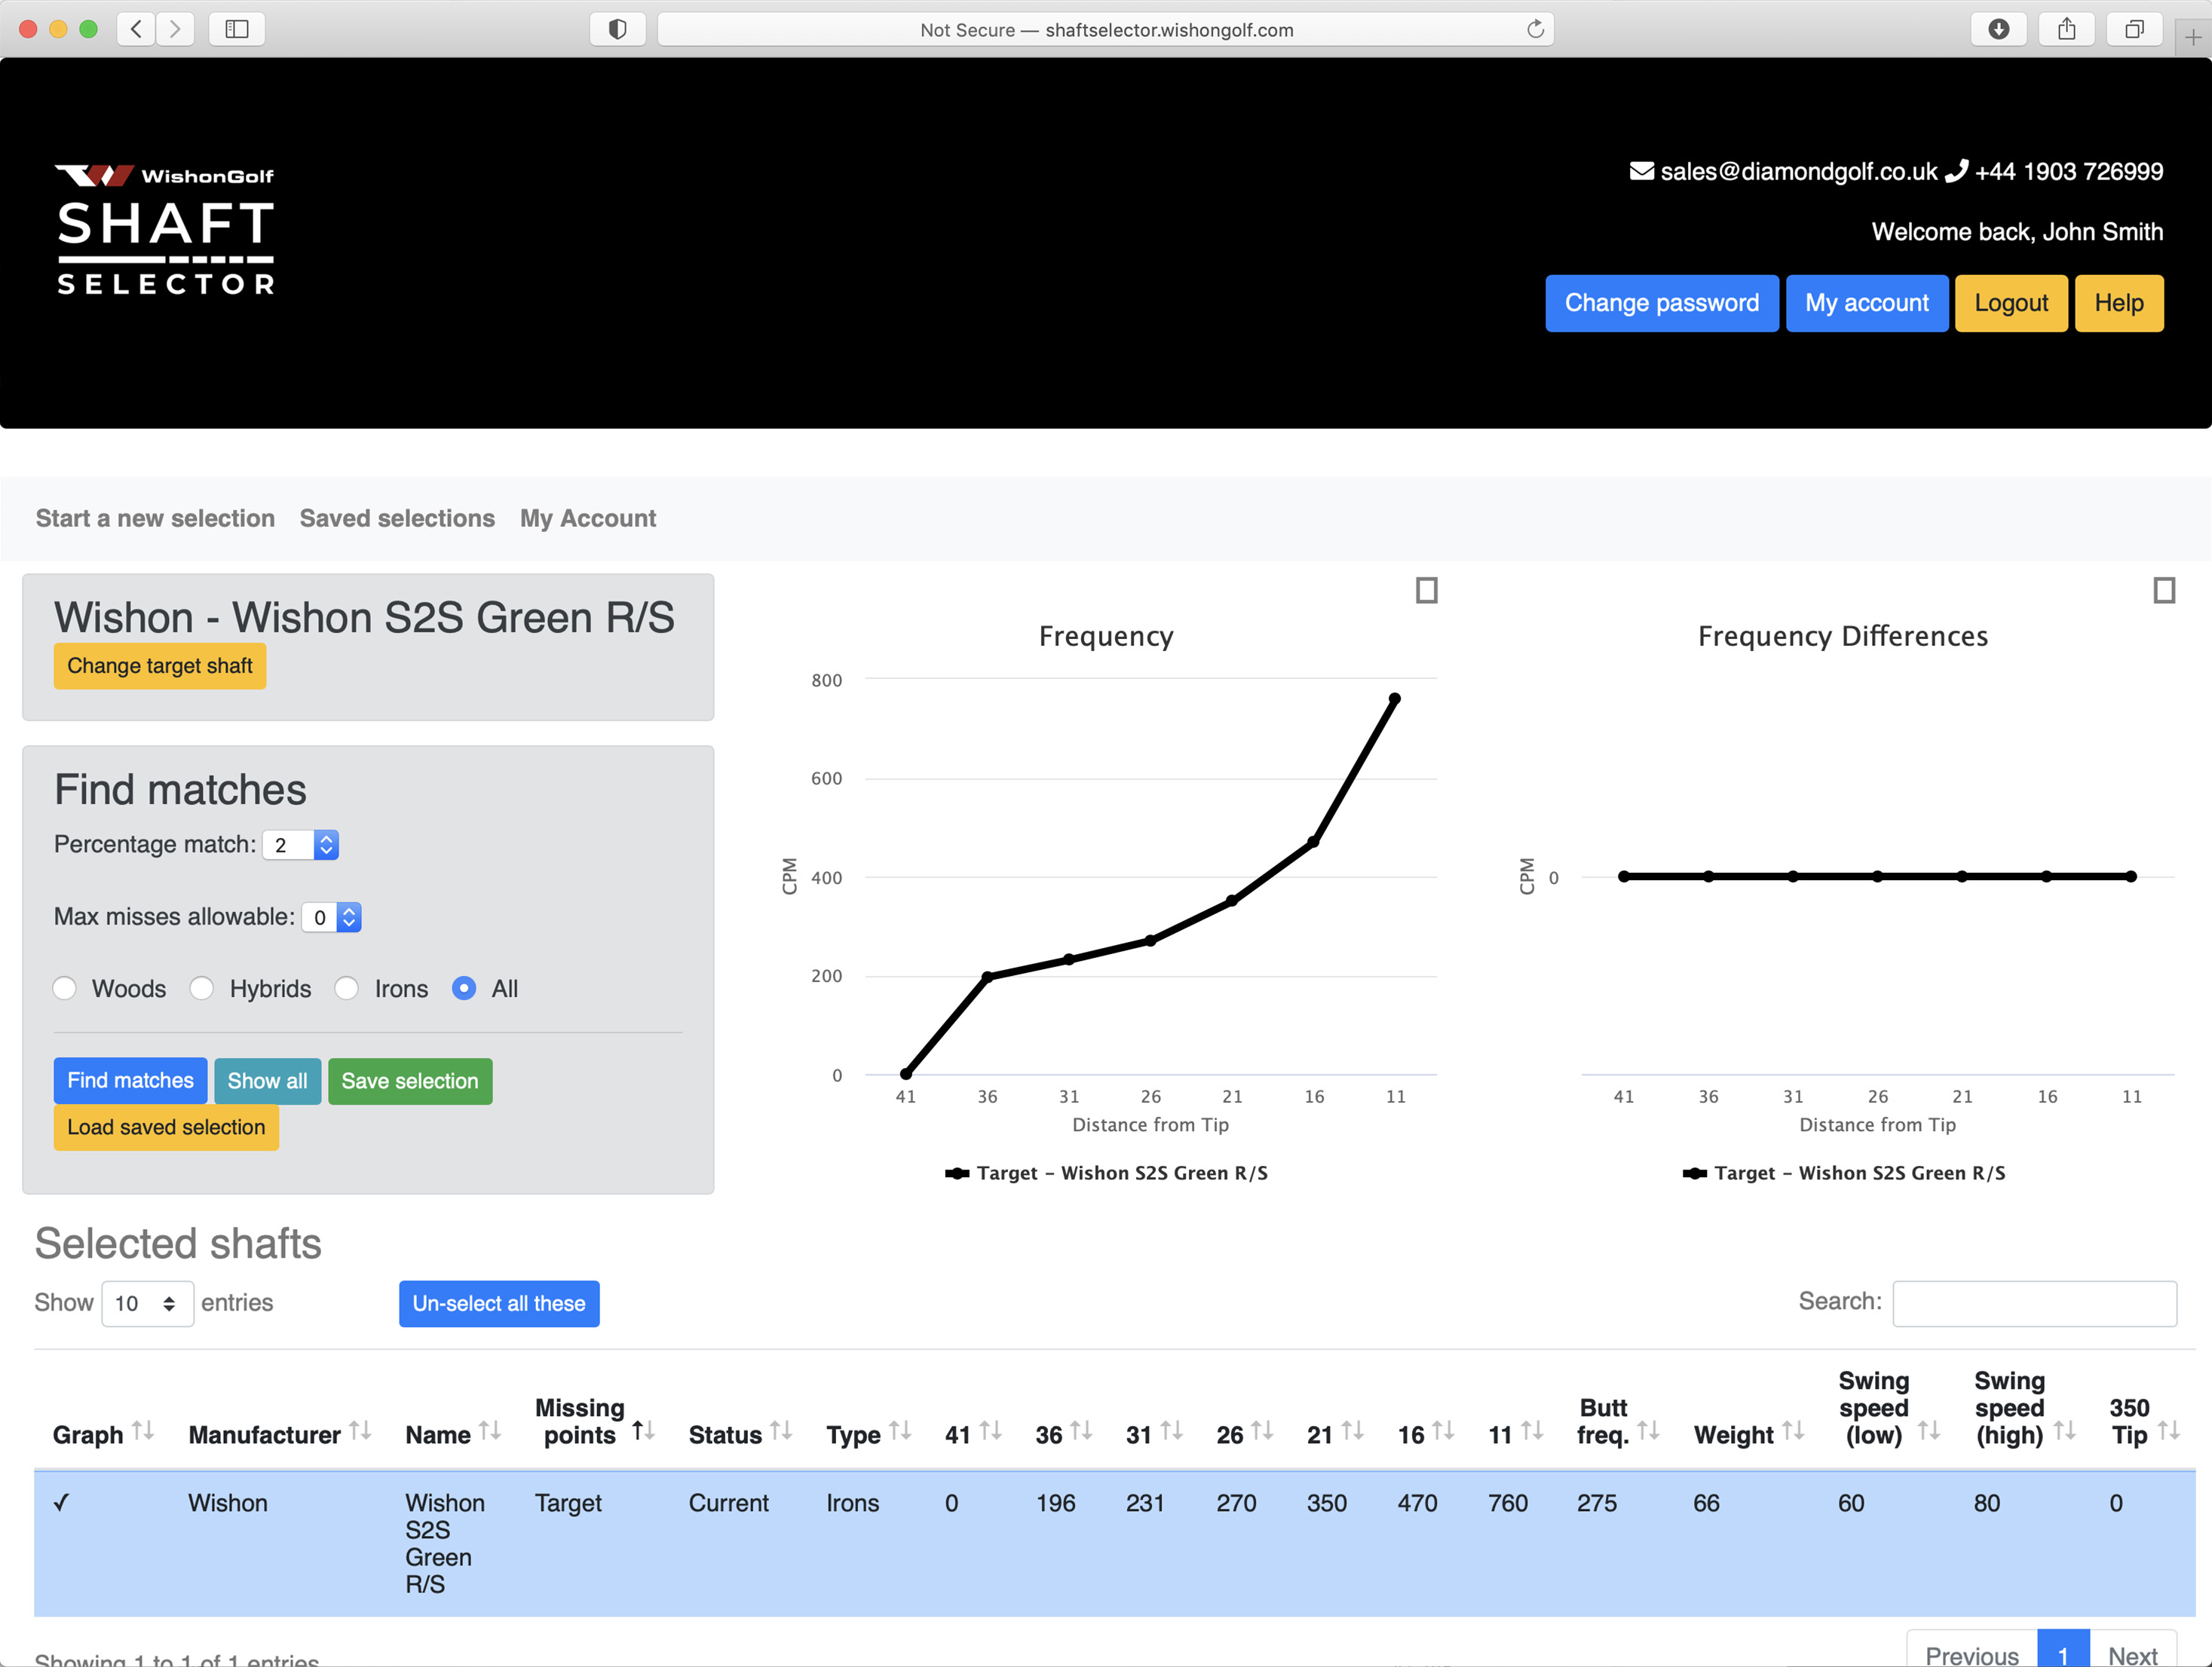Viewport: 2212px width, 1667px height.
Task: Click the Logout button
Action: click(x=2011, y=303)
